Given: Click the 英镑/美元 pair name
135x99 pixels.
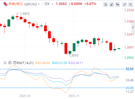Looking at the screenshot, I should pos(16,4).
